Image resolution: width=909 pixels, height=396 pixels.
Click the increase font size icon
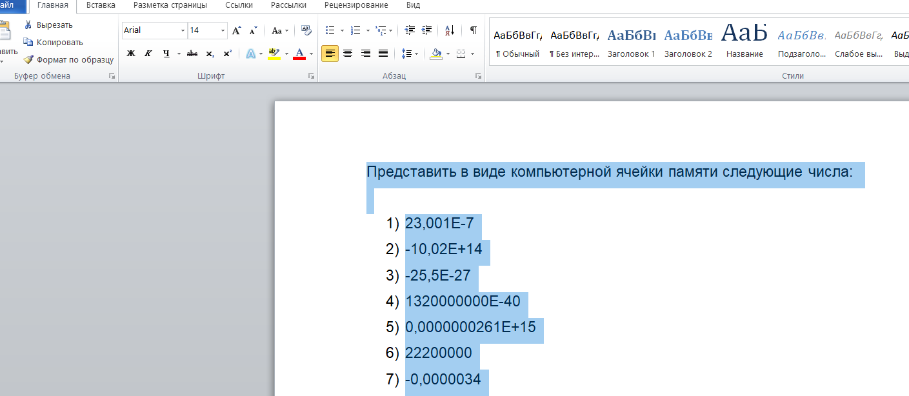[237, 30]
